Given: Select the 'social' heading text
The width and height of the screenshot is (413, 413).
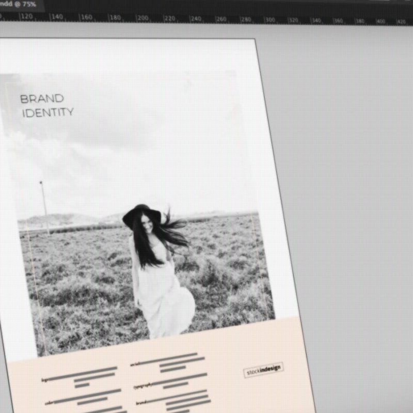Looking at the screenshot, I should [135, 364].
